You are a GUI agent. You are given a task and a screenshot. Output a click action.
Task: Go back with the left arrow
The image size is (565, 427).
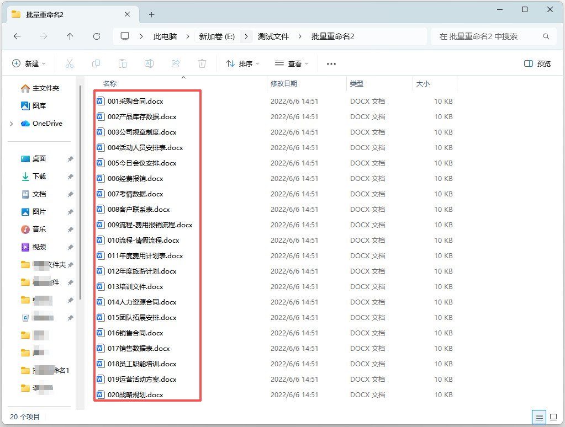[17, 36]
